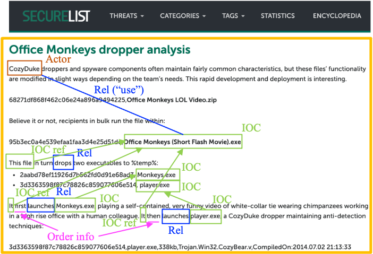Click 'player.exe' after 'It then launches'
The image size is (373, 254).
[x=205, y=216]
